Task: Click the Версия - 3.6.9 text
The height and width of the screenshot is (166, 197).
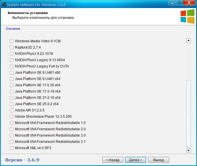Action: point(22,160)
